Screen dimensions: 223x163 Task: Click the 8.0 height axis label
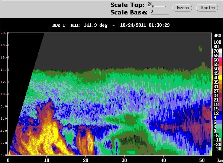coord(3,106)
